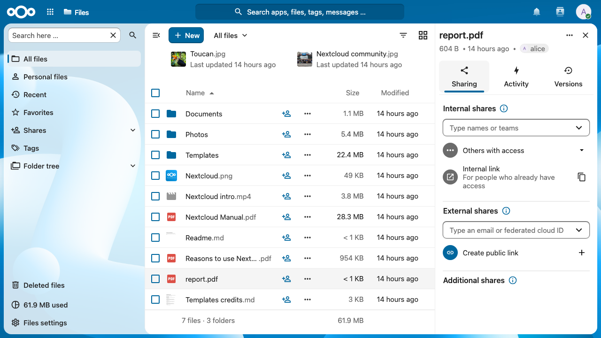Image resolution: width=601 pixels, height=338 pixels.
Task: Check the Nextcloud Manual.pdf checkbox
Action: [155, 217]
